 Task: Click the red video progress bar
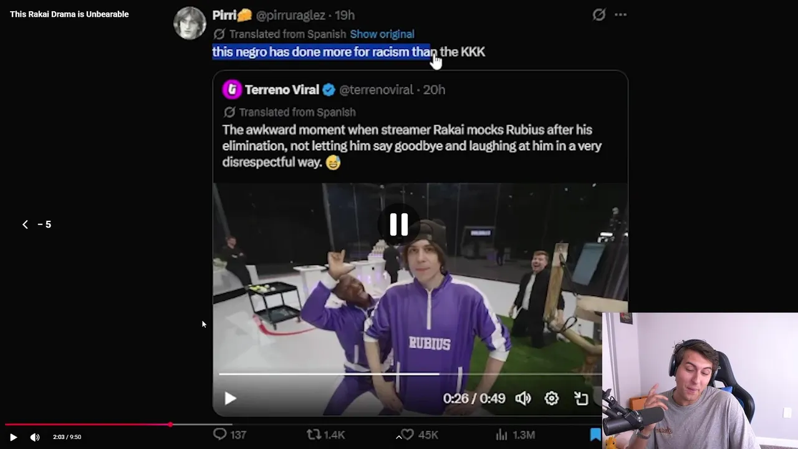coord(87,425)
